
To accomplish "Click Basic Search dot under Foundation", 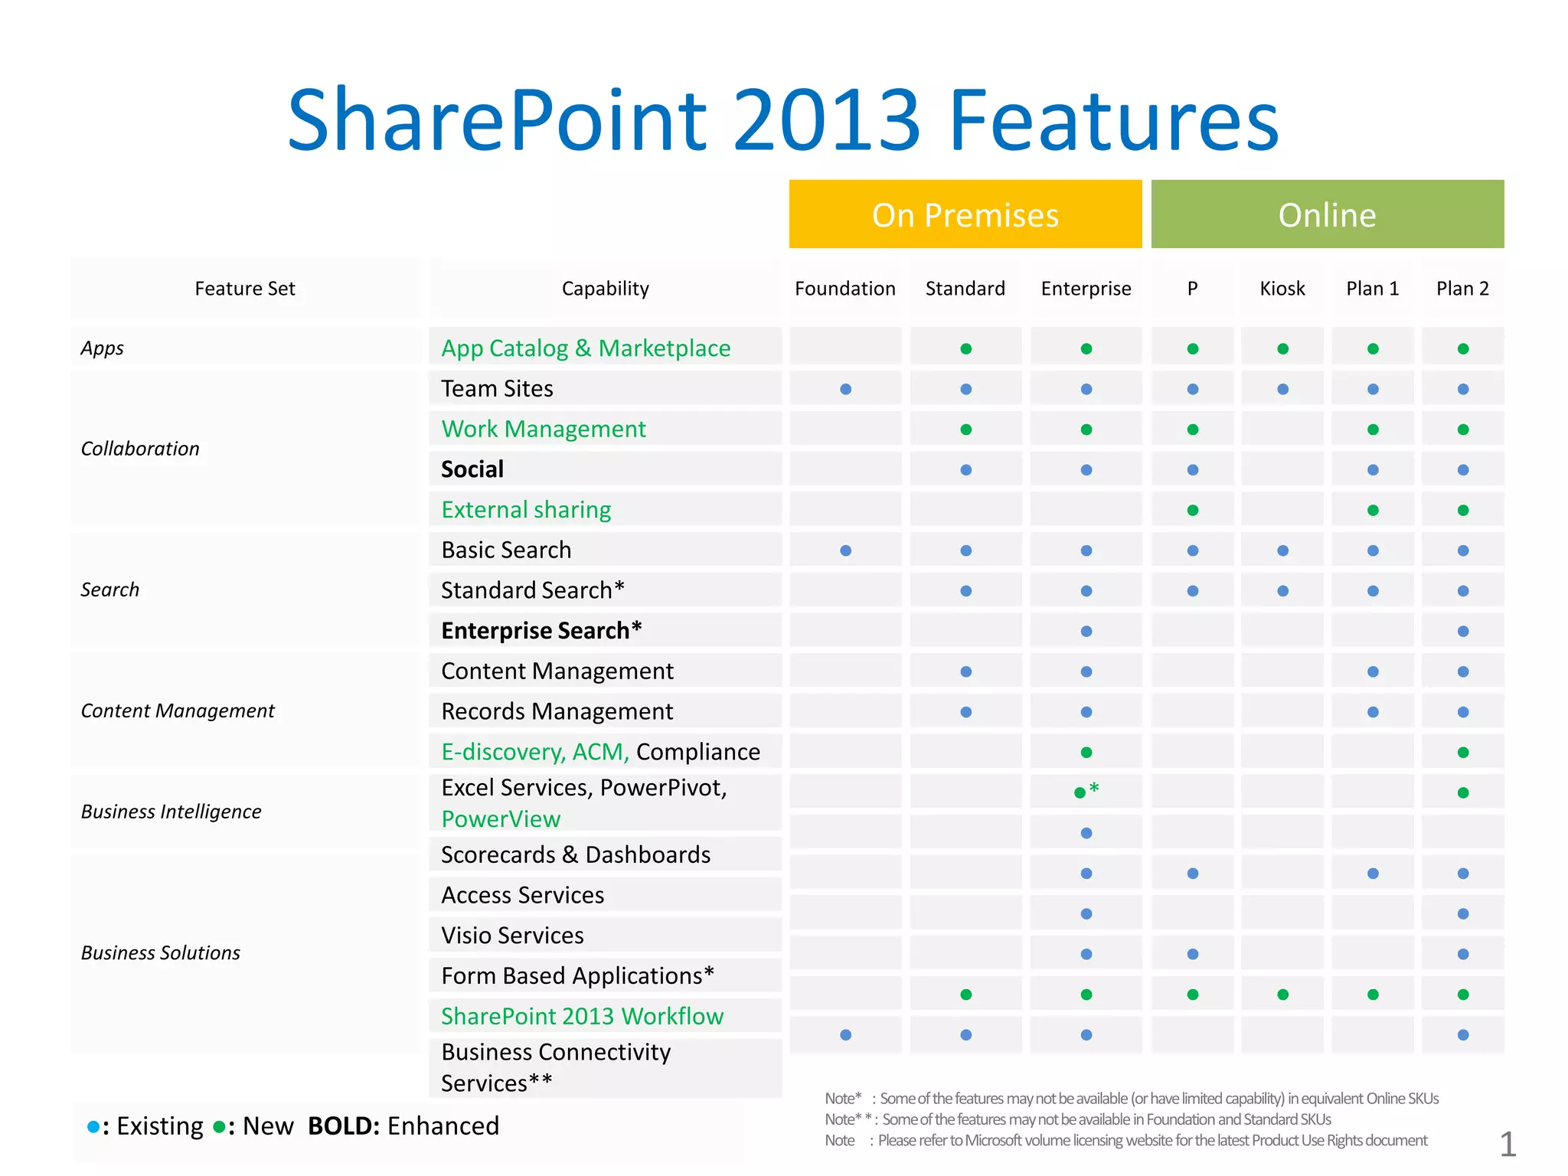I will (845, 550).
